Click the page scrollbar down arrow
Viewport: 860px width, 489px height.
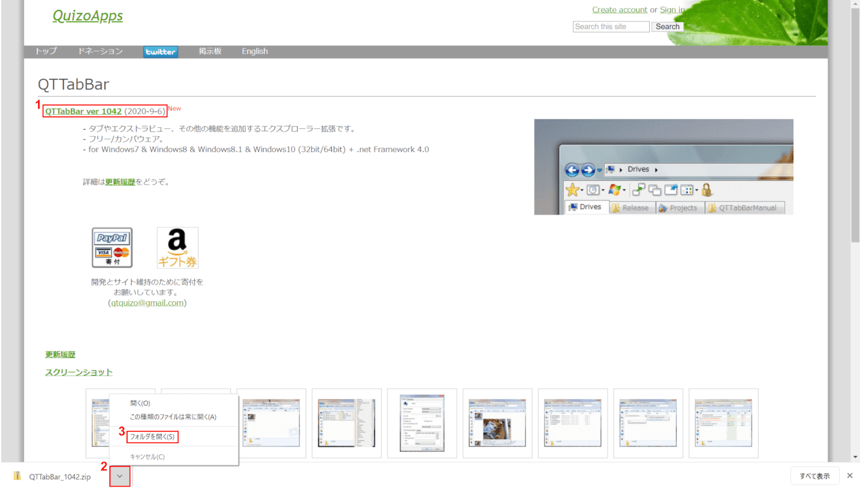coord(854,457)
